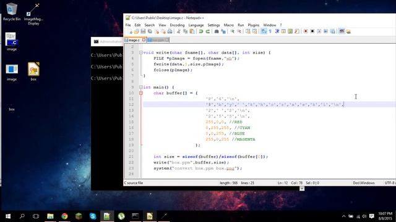Click the Dos\Windows status bar entry
396x222 pixels.
pos(364,183)
